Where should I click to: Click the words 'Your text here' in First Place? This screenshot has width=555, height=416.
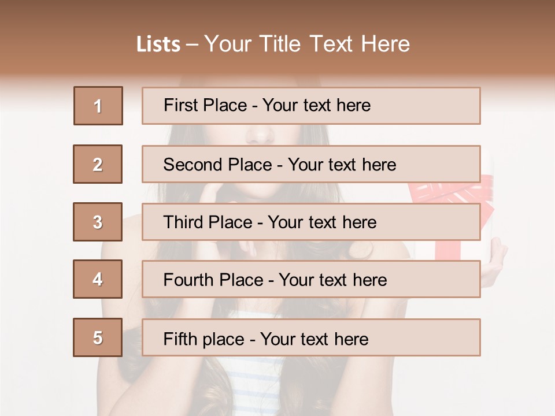click(316, 105)
